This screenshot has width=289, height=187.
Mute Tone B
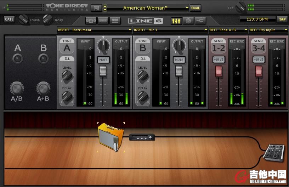[179, 60]
